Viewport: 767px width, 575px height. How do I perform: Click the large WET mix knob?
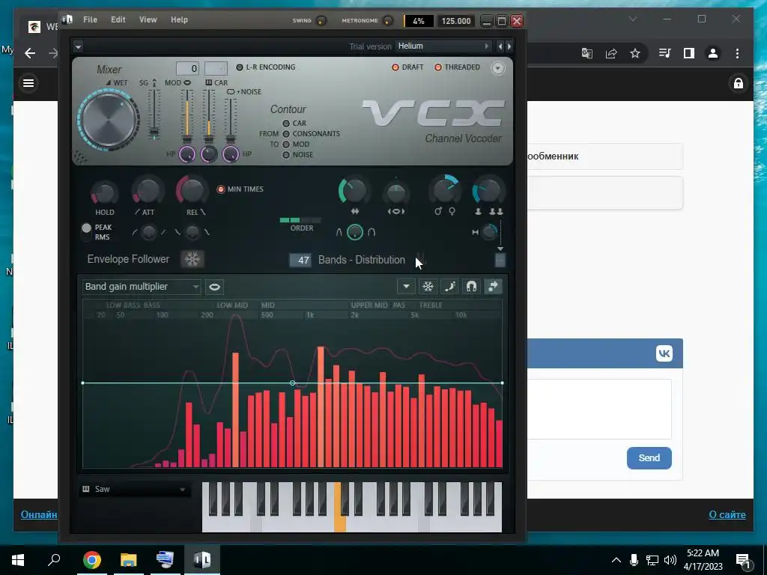pyautogui.click(x=109, y=120)
